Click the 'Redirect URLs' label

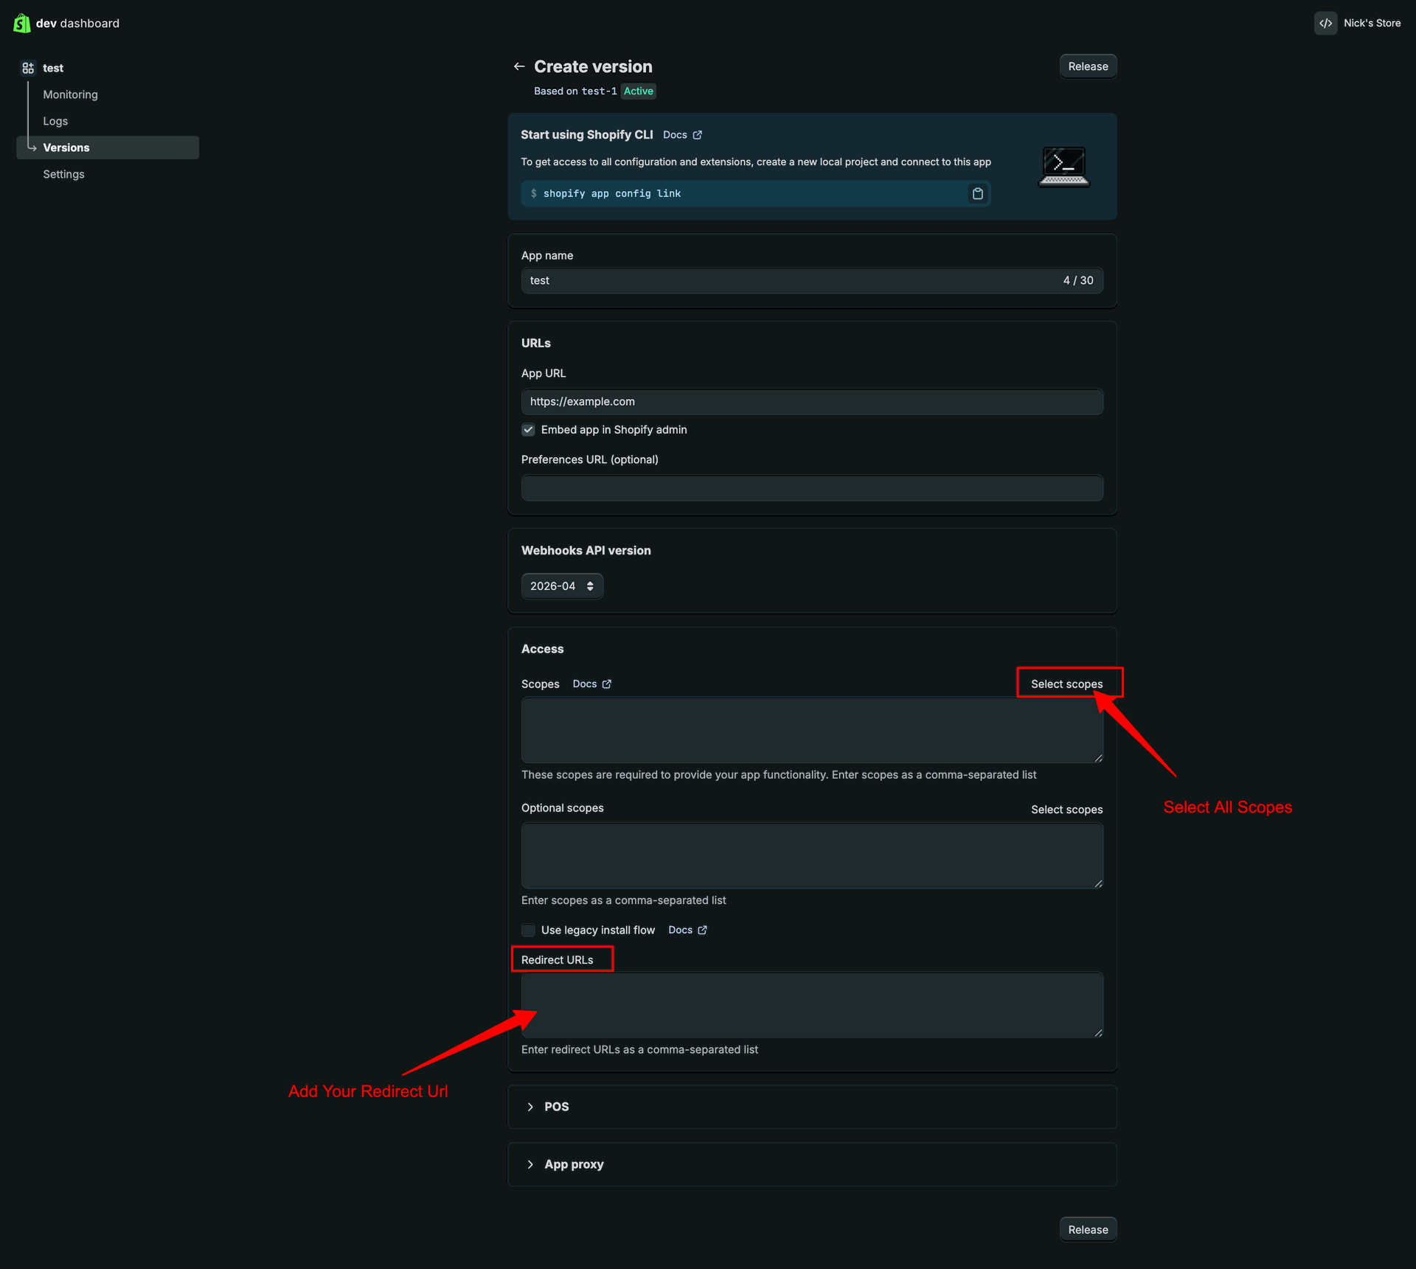click(558, 960)
